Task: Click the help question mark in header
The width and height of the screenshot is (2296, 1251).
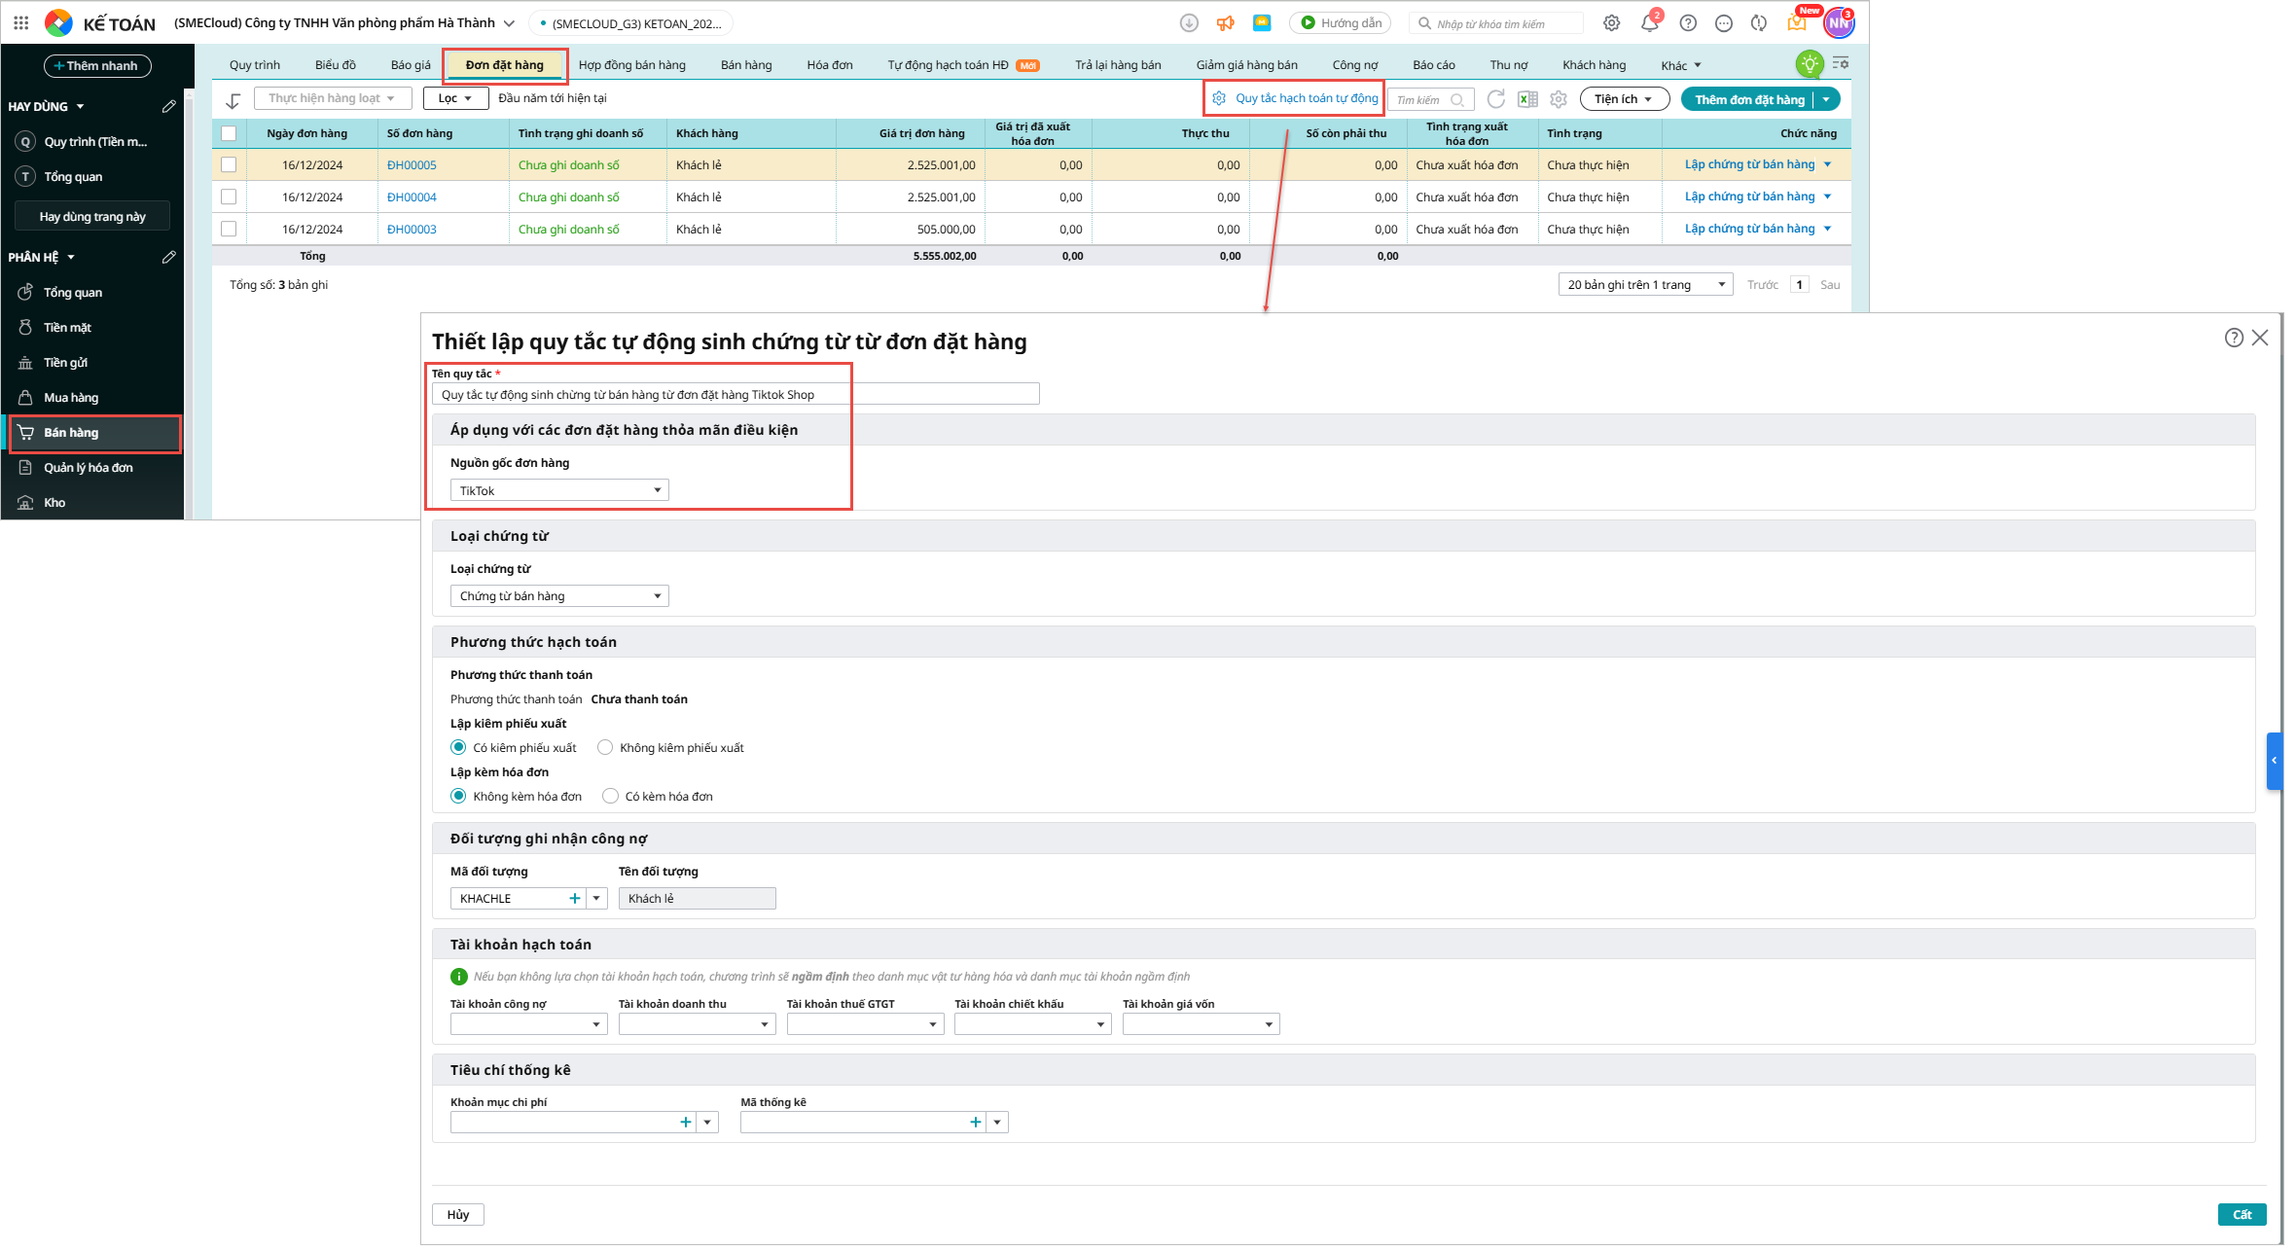Action: pos(1688,23)
